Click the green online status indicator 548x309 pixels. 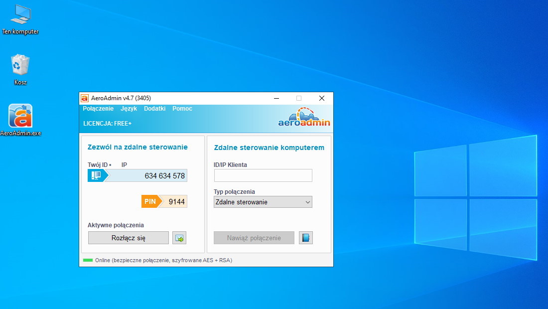tap(88, 260)
